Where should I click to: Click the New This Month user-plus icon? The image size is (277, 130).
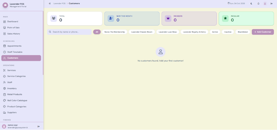click(111, 18)
